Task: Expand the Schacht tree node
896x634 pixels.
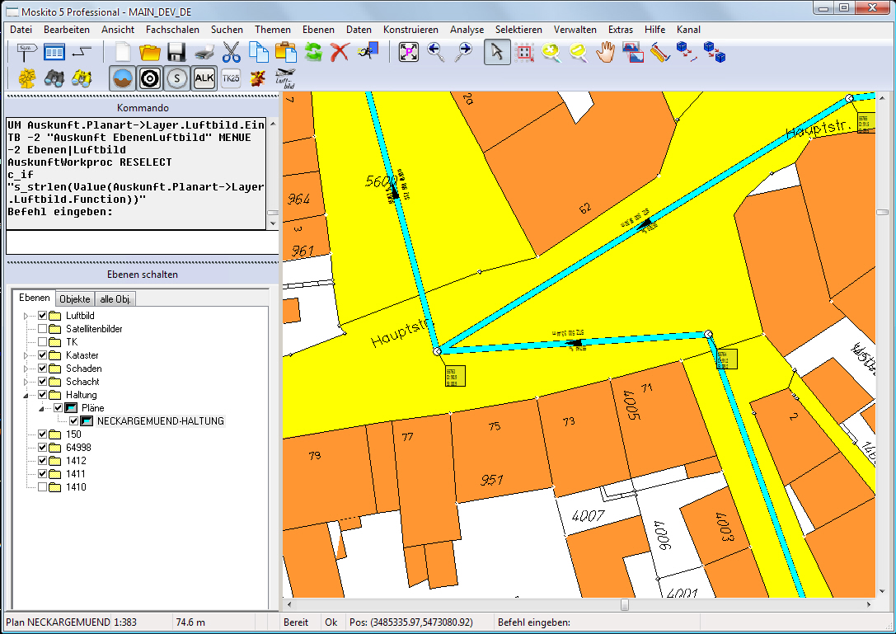Action: 26,382
